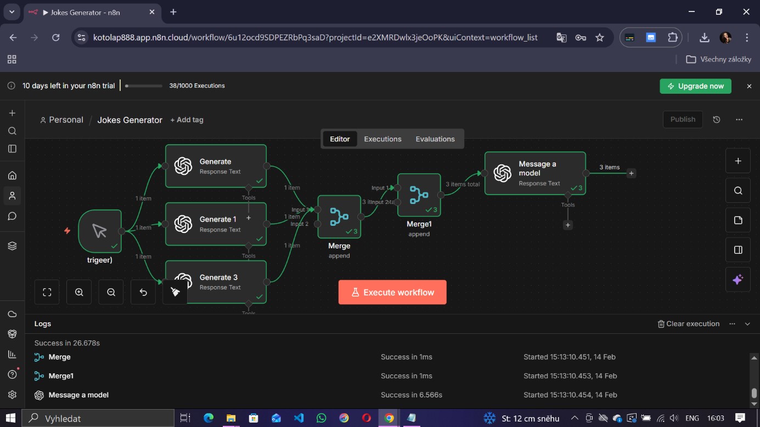This screenshot has width=760, height=427.
Task: Toggle the n8n sidebar collapse panel icon
Action: point(12,149)
